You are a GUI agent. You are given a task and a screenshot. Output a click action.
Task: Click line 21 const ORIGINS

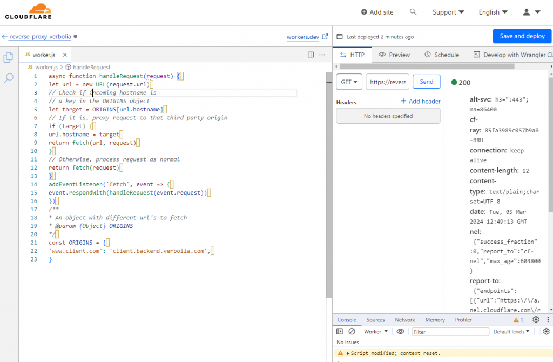pyautogui.click(x=79, y=243)
